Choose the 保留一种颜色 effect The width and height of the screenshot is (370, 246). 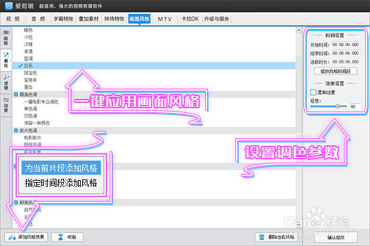pos(37,123)
